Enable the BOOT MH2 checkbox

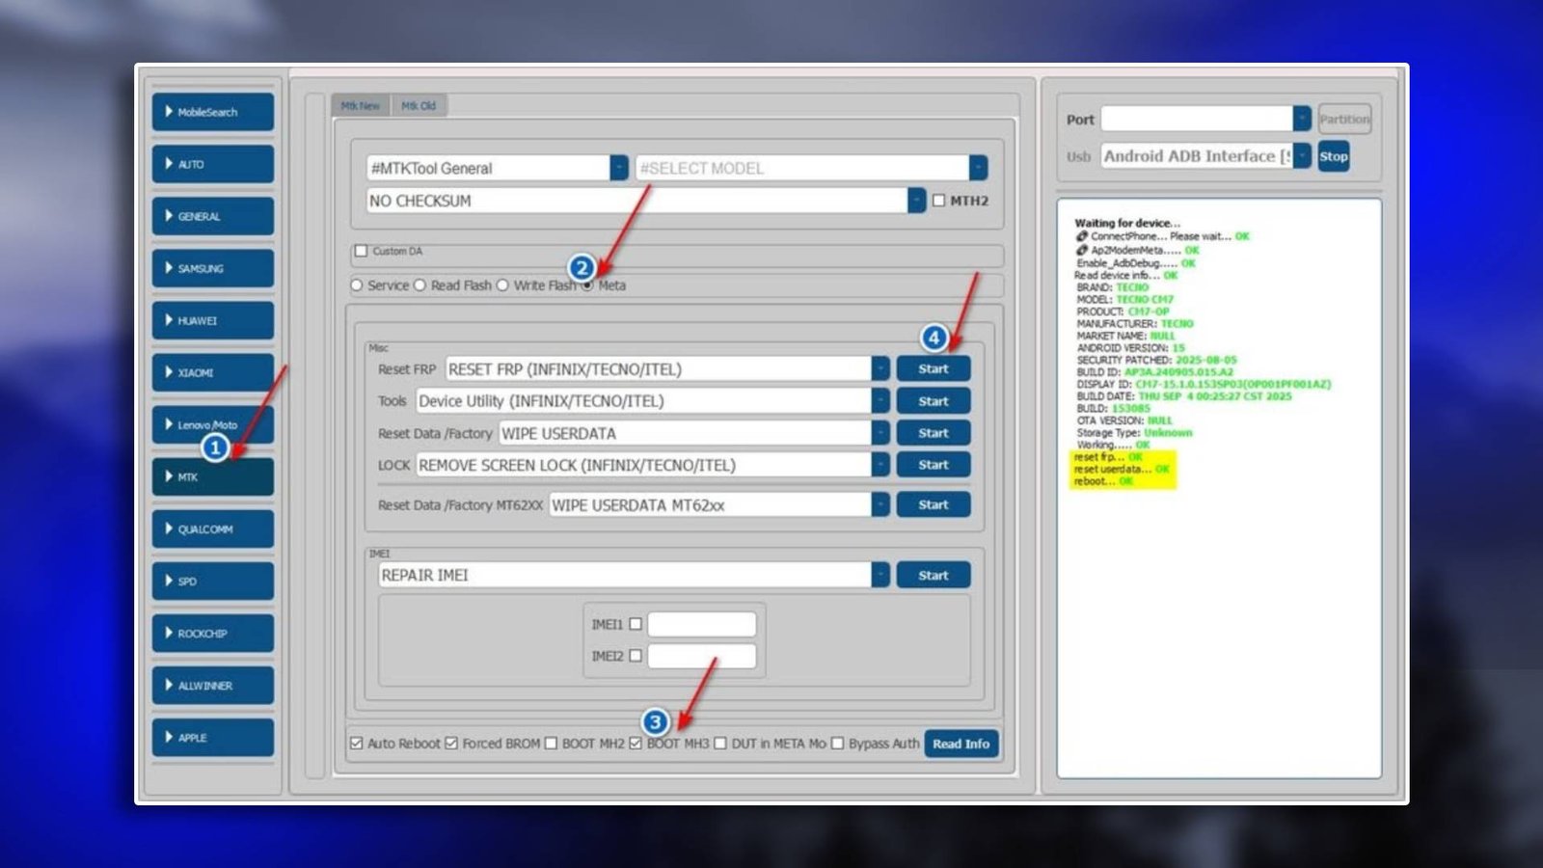[551, 744]
